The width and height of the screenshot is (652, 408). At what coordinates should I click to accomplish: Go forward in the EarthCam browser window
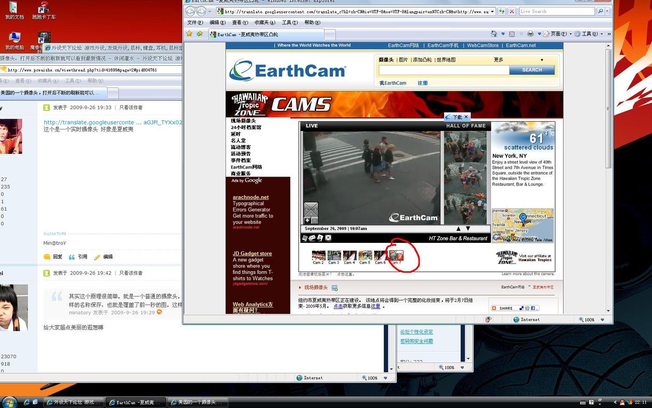(x=201, y=11)
